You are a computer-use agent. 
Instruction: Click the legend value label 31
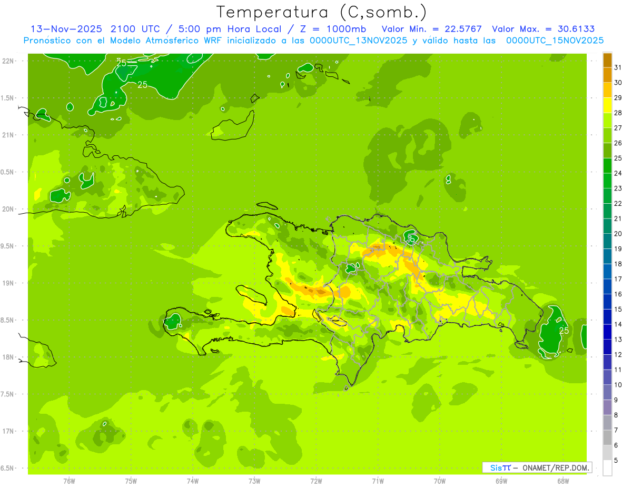[x=618, y=67]
